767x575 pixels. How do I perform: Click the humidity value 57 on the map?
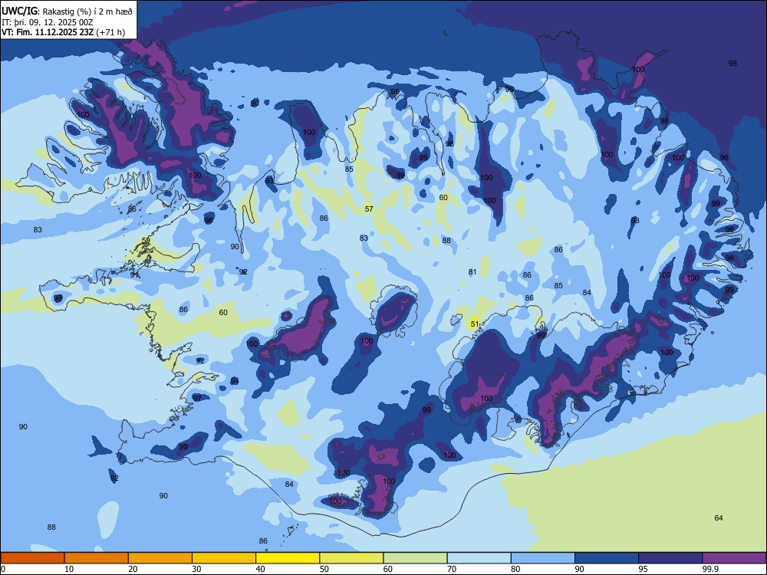tap(369, 209)
